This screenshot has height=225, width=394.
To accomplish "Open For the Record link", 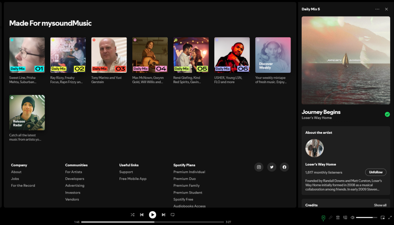I will 23,186.
